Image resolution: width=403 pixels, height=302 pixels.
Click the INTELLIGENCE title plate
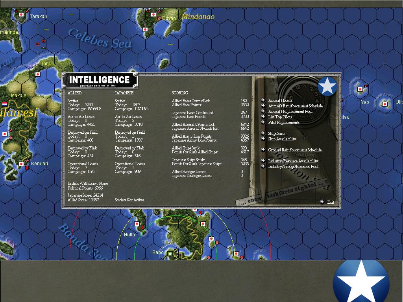[100, 81]
